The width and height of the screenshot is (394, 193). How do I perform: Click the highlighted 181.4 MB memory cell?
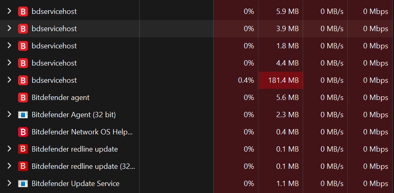(x=281, y=80)
